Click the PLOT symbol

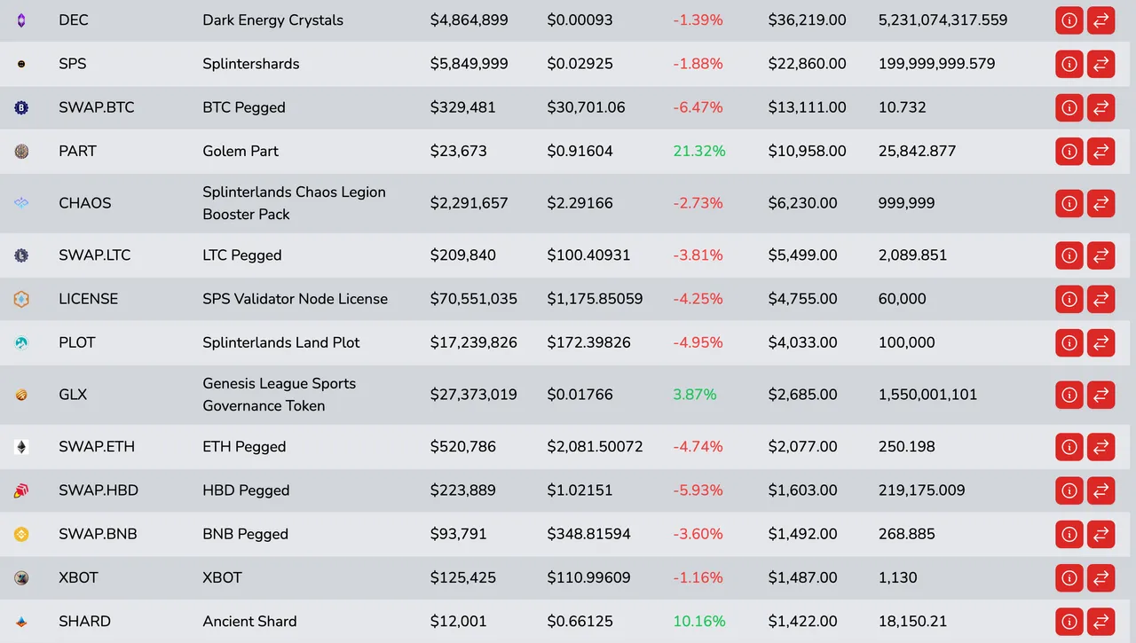click(x=77, y=342)
